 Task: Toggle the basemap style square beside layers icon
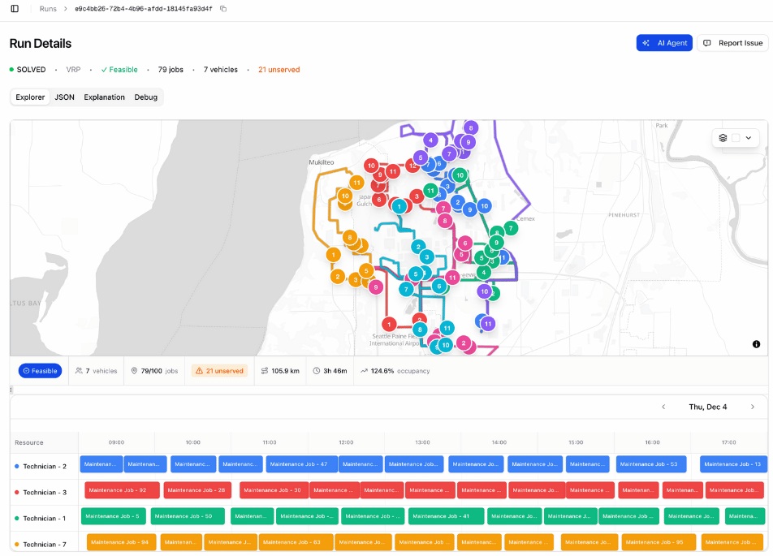click(x=737, y=138)
